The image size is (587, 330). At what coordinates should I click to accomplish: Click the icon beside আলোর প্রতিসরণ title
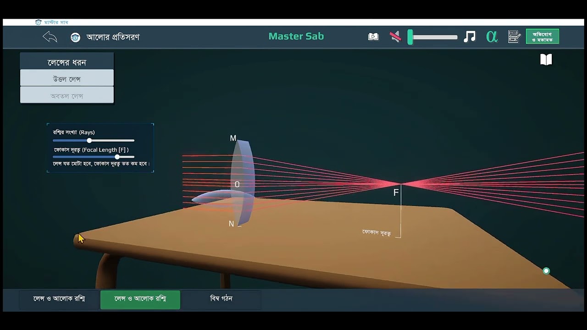(x=75, y=37)
